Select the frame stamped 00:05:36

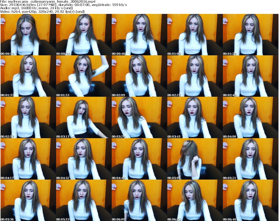[x=28, y=200]
